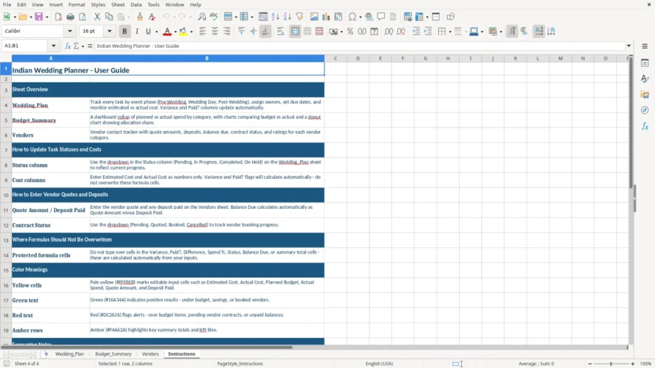Click the zoom in plus button

(633, 364)
